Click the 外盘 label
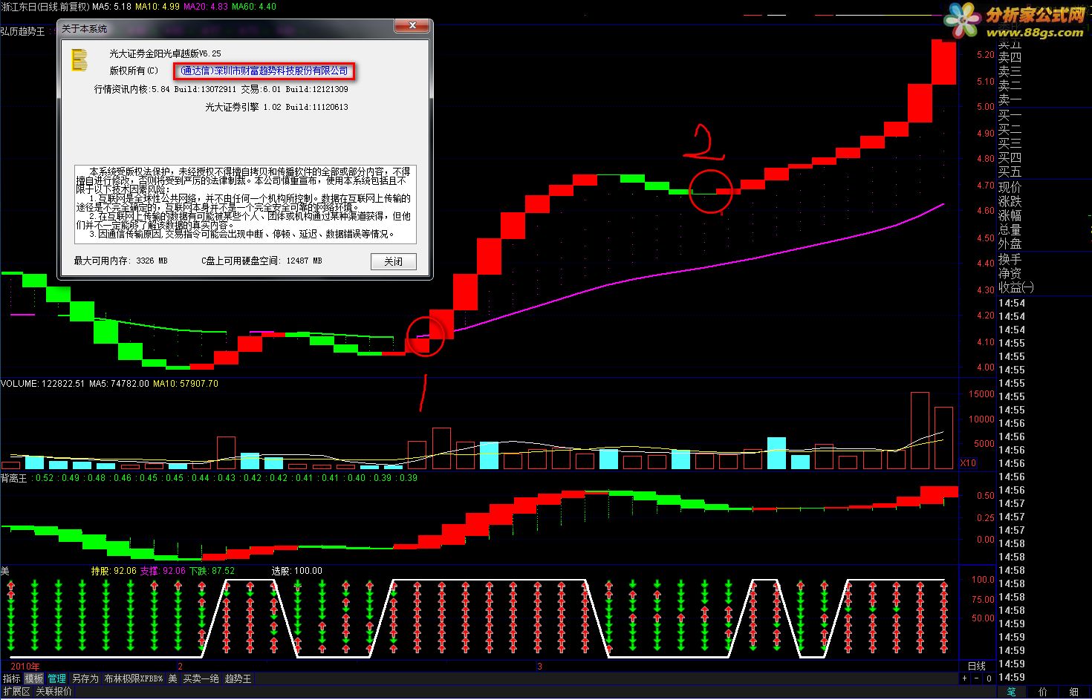Viewport: 1092px width, 700px height. coord(1010,243)
